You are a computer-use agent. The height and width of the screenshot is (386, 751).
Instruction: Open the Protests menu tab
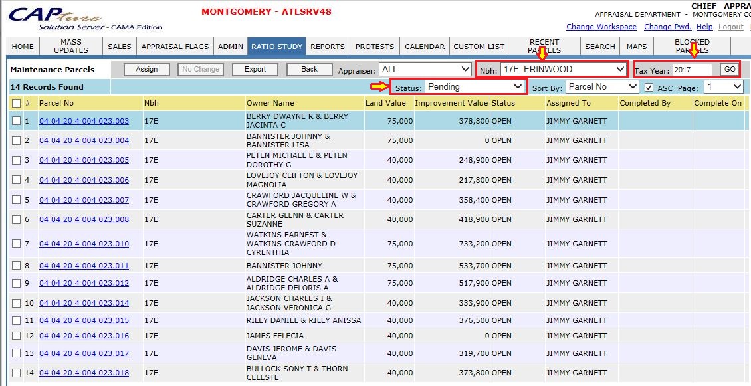375,47
